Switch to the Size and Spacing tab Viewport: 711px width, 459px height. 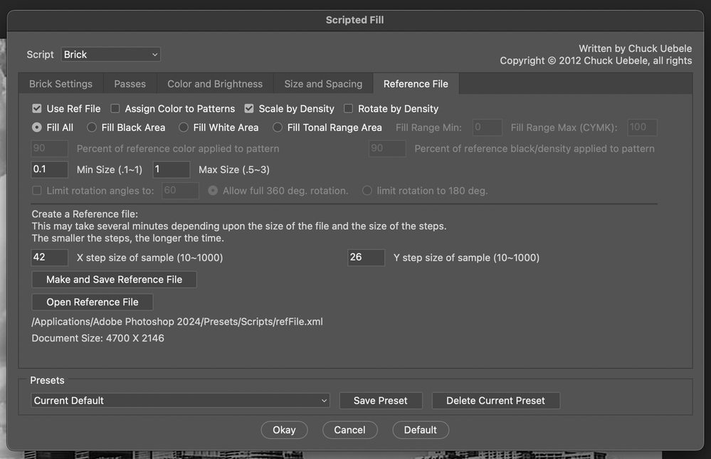pyautogui.click(x=322, y=83)
